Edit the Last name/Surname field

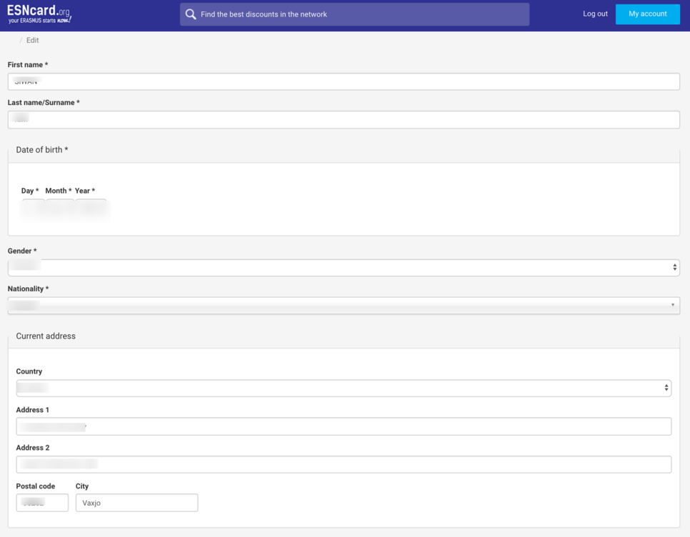tap(344, 120)
